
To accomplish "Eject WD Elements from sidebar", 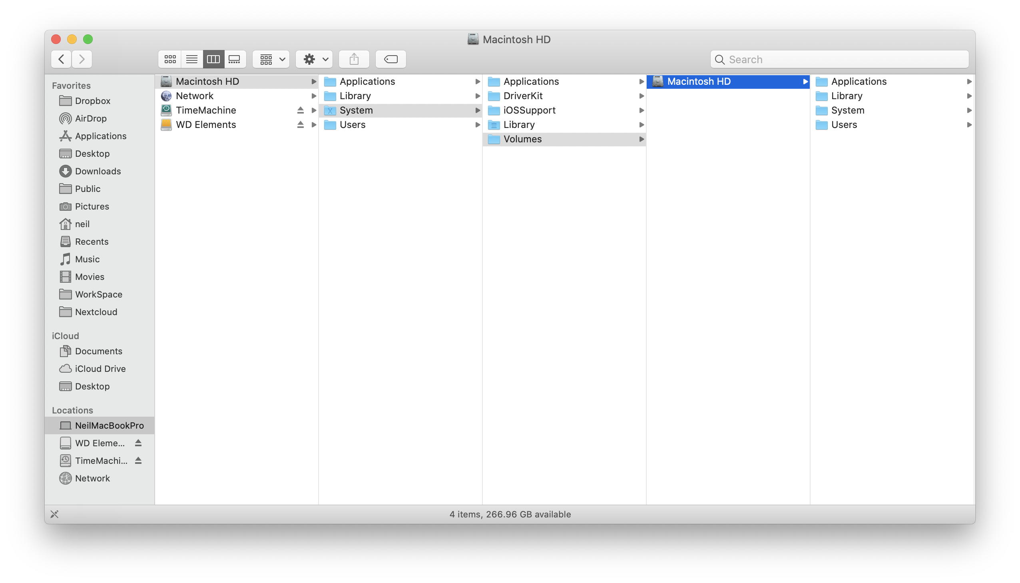I will tap(138, 443).
